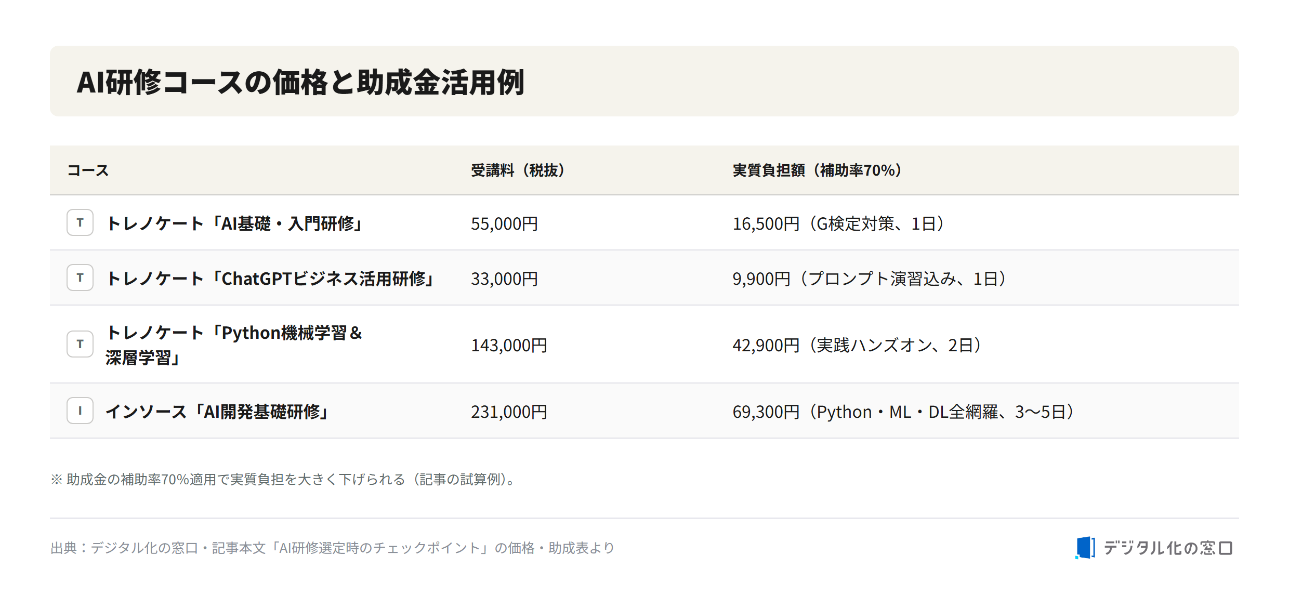
Task: Click the source line starting 出典：デジタル化の窓口
Action: pyautogui.click(x=333, y=548)
